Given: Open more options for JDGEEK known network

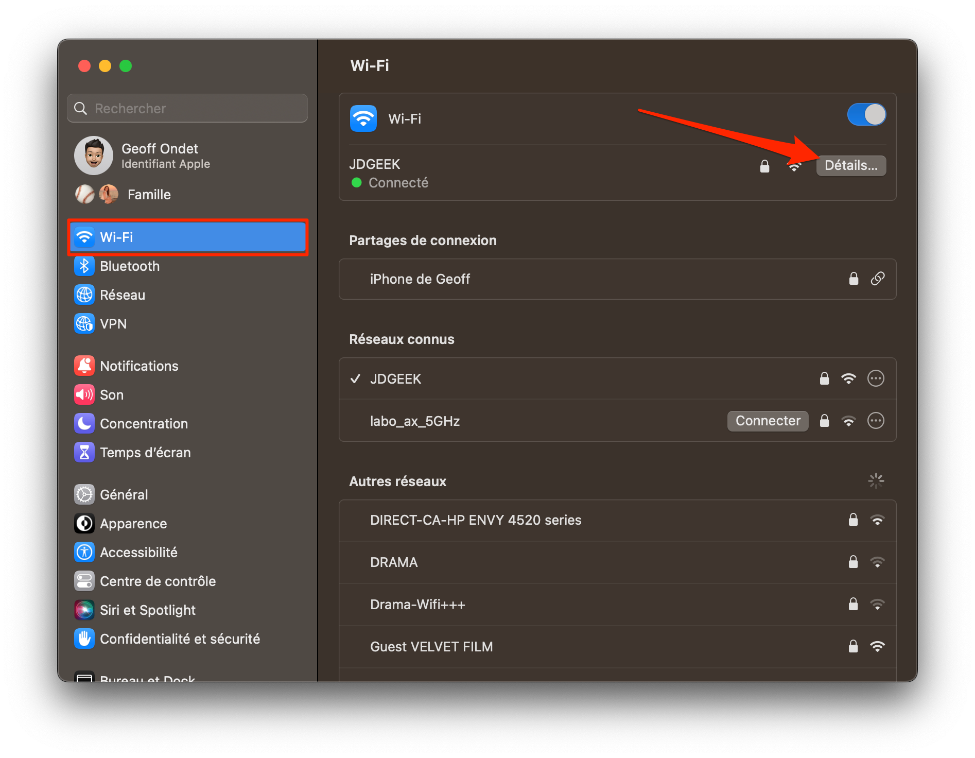Looking at the screenshot, I should (876, 378).
